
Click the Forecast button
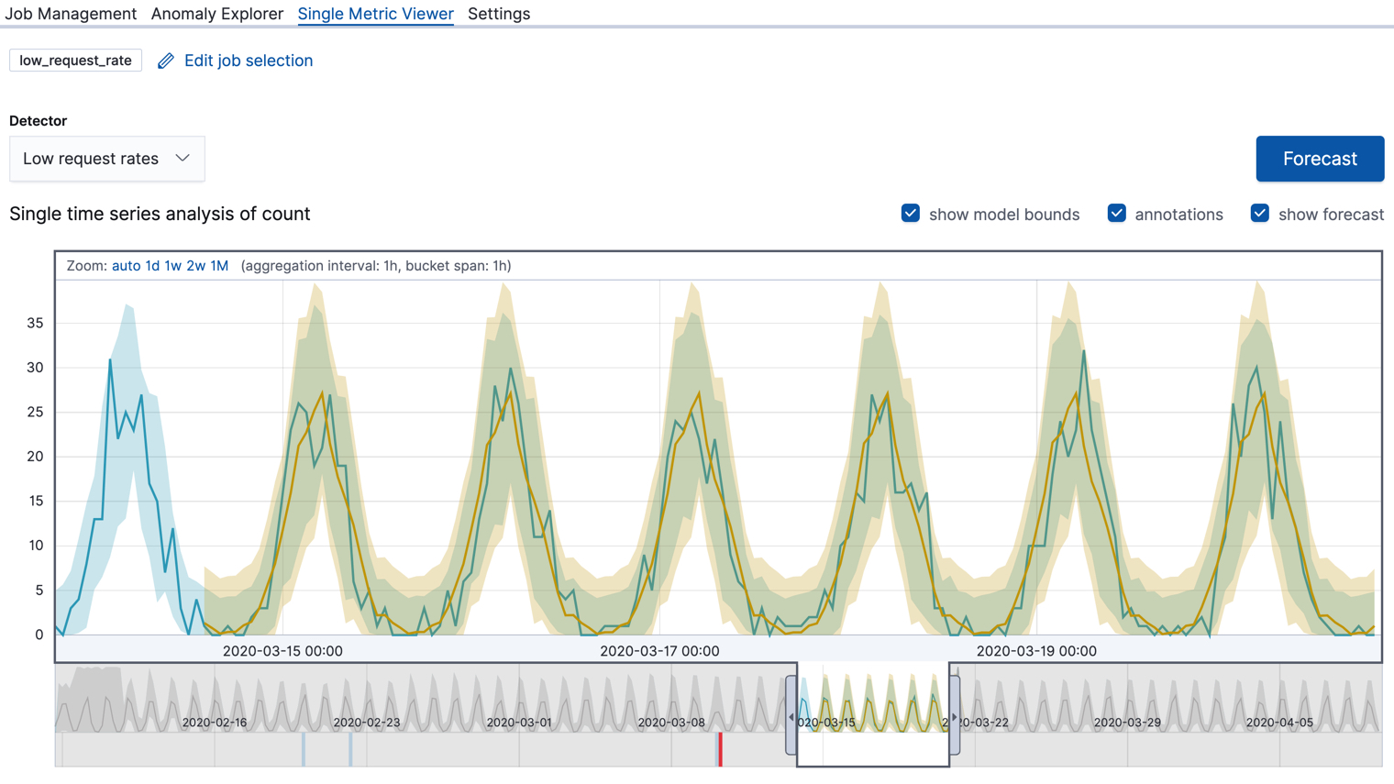point(1320,158)
